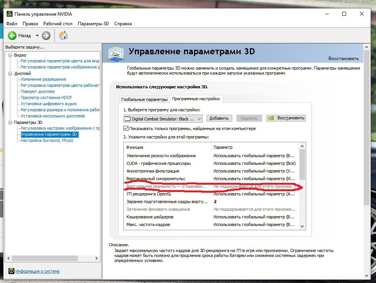The width and height of the screenshot is (376, 283).
Task: Click the Назад button label
Action: coord(25,36)
